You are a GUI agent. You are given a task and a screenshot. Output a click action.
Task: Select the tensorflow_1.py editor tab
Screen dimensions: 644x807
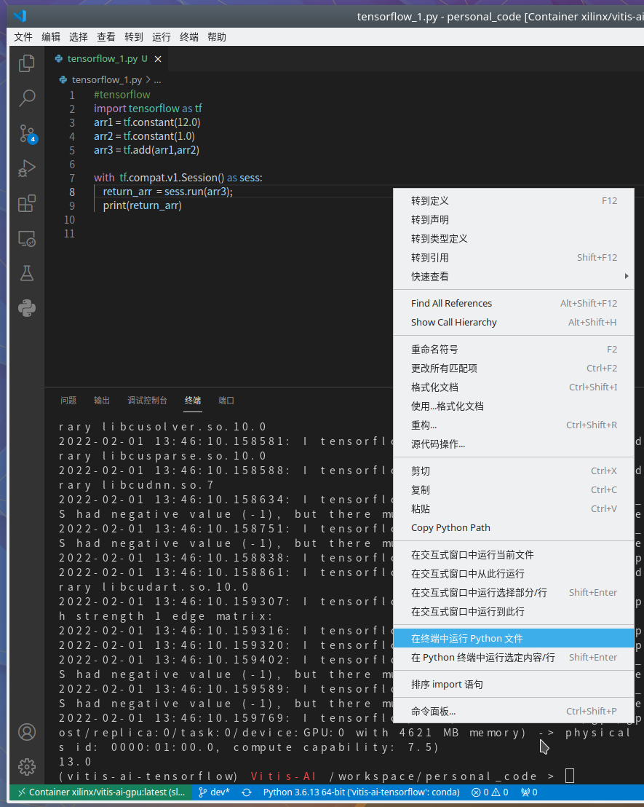107,59
